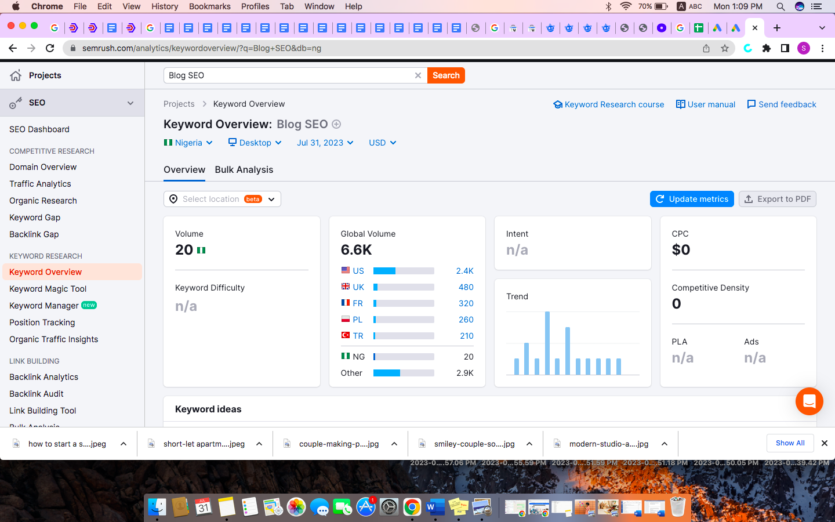Click Send feedback link
This screenshot has width=835, height=522.
(782, 104)
